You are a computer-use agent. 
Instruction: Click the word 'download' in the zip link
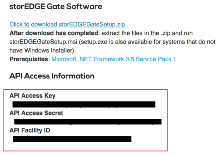point(44,24)
